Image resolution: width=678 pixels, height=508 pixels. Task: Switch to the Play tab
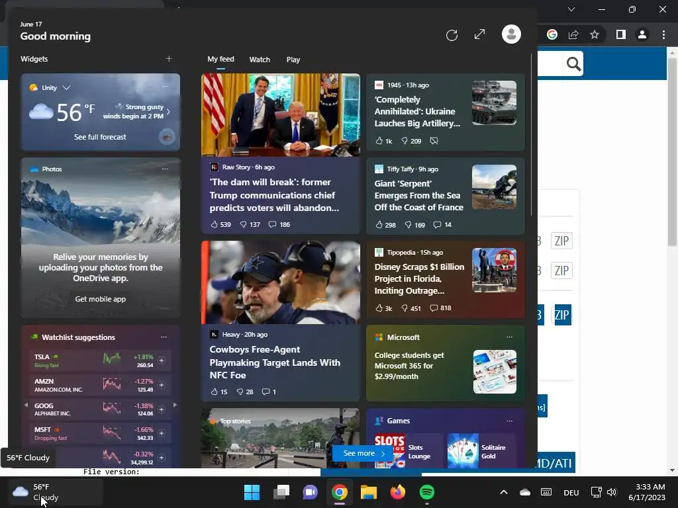(293, 60)
